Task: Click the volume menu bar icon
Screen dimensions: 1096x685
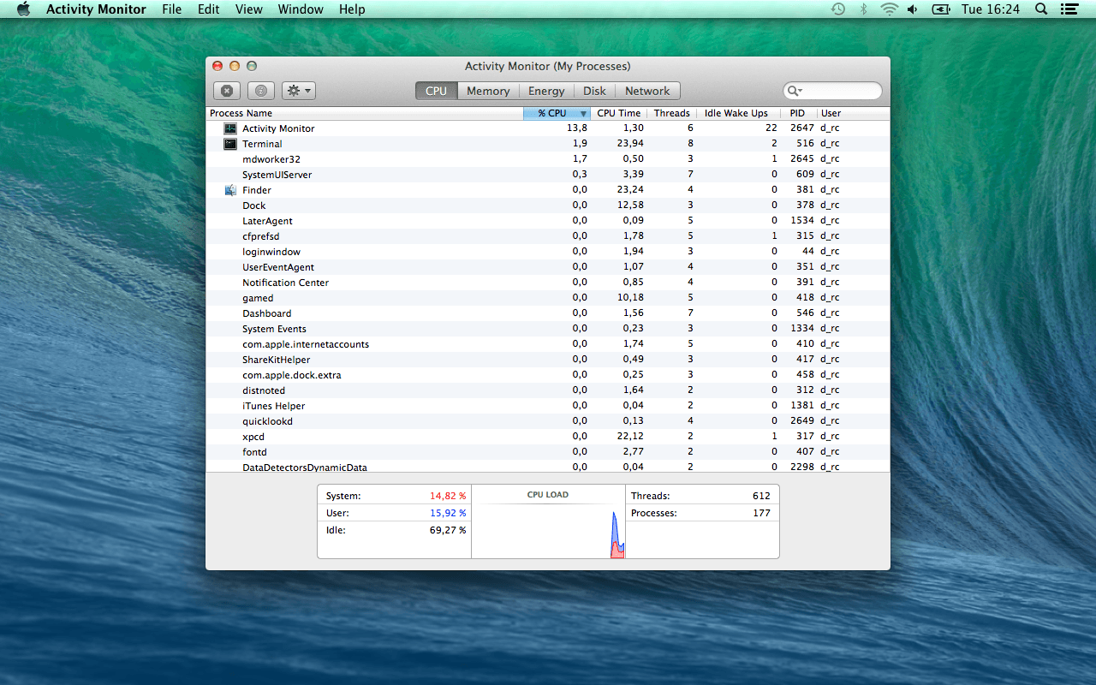Action: pyautogui.click(x=913, y=9)
